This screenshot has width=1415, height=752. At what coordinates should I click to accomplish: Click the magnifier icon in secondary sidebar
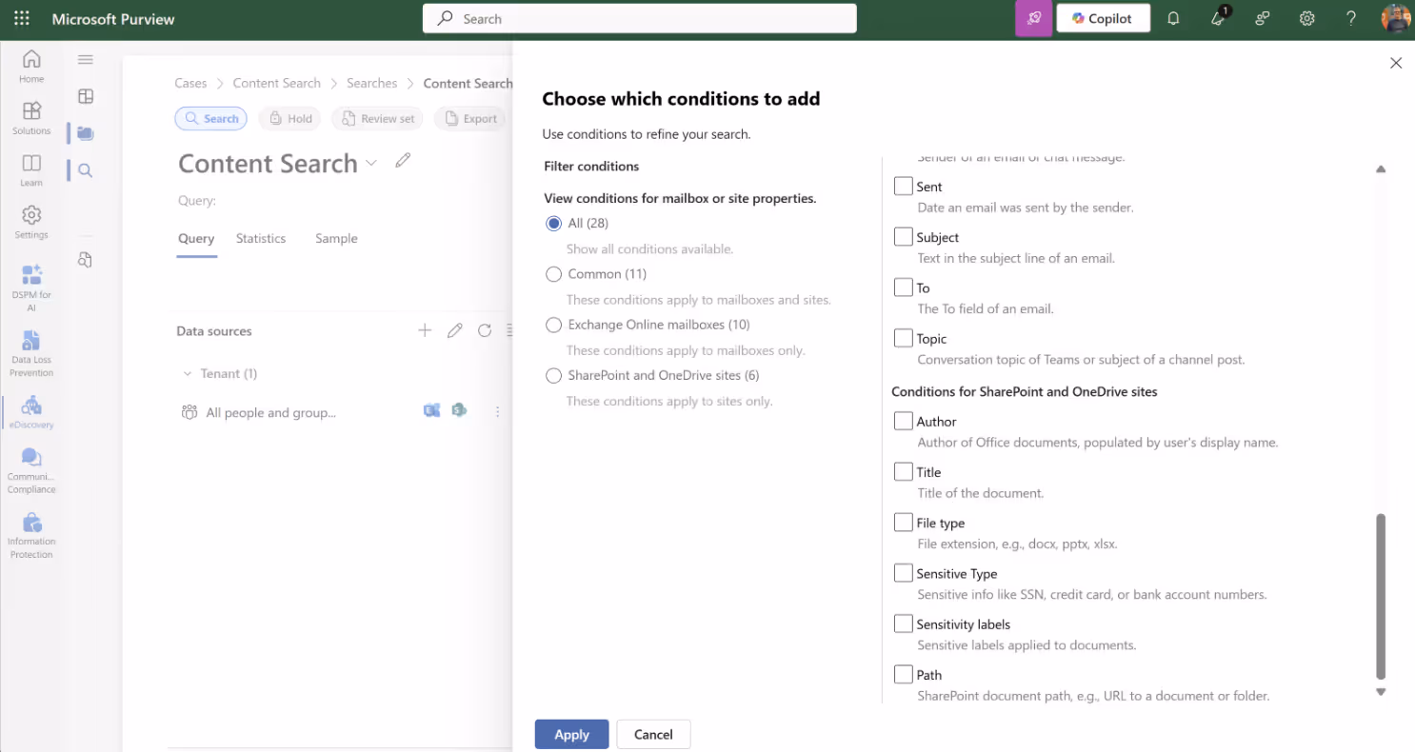86,170
